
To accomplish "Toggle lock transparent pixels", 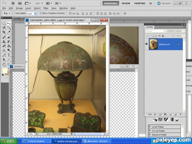I will coord(153,36).
